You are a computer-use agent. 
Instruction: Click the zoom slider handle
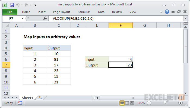[x=164, y=103]
